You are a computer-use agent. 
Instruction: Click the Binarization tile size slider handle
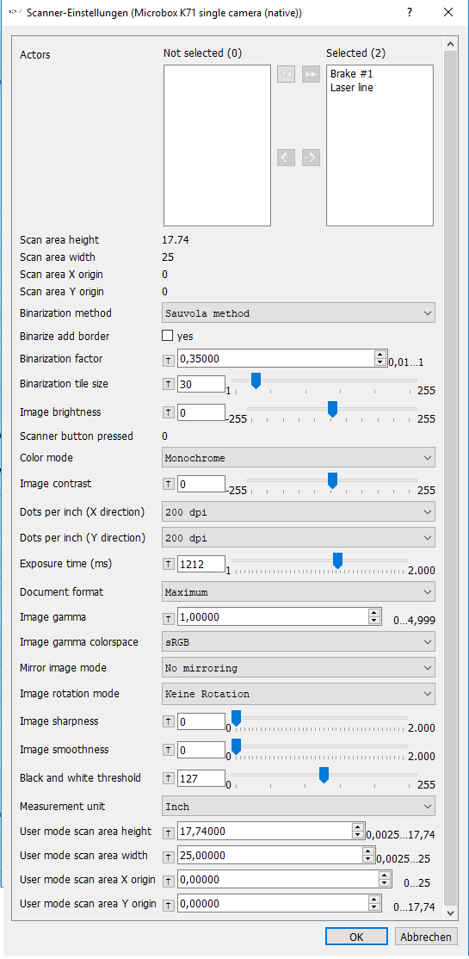click(256, 381)
